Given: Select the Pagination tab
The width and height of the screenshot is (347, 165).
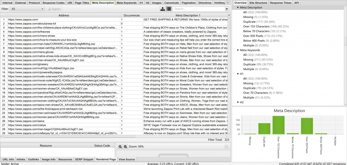Looking at the screenshot, I should (x=188, y=3).
